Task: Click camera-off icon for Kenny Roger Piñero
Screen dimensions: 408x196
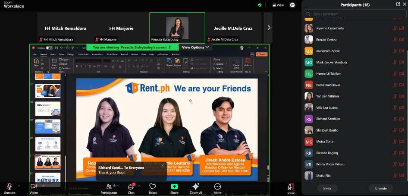Action: pyautogui.click(x=402, y=164)
